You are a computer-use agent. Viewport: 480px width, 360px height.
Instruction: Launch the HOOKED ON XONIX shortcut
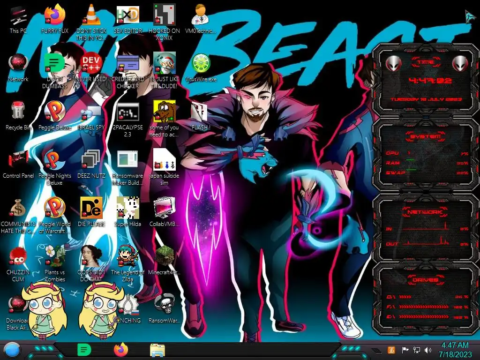pos(165,22)
